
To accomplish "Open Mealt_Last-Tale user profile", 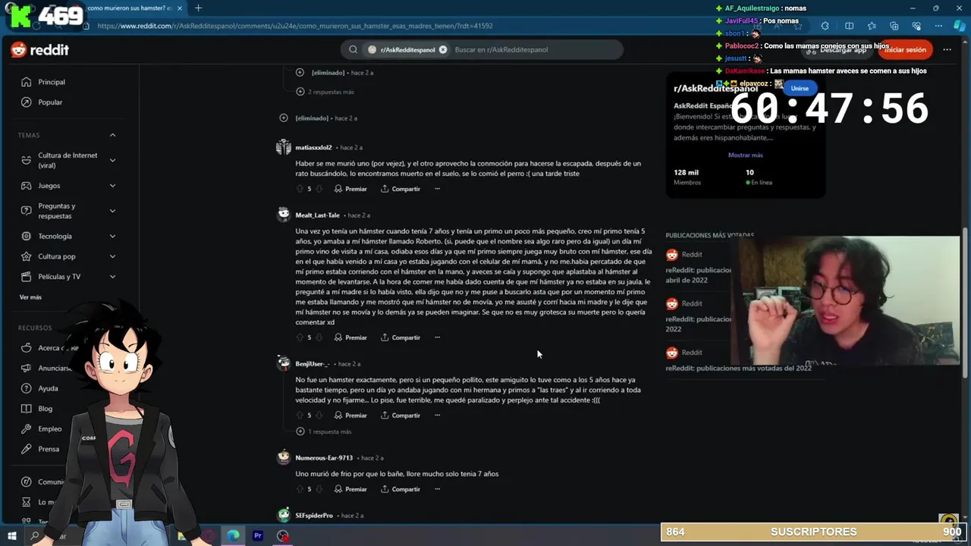I will point(317,215).
